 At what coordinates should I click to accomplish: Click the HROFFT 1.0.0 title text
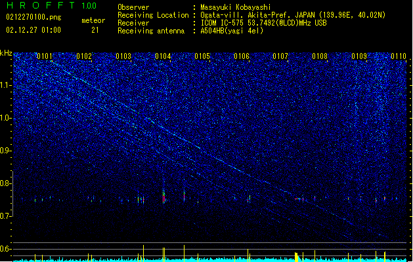(x=51, y=5)
